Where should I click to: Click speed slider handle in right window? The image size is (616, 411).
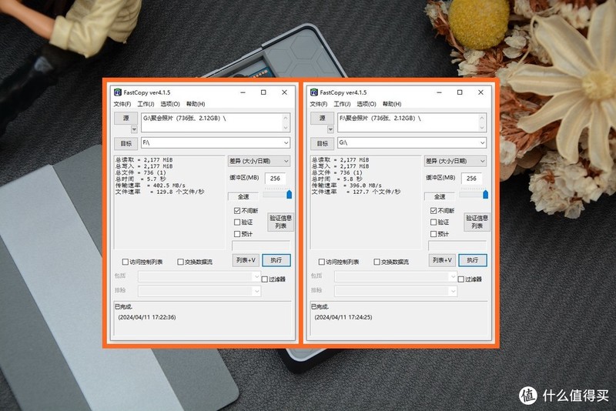(486, 194)
